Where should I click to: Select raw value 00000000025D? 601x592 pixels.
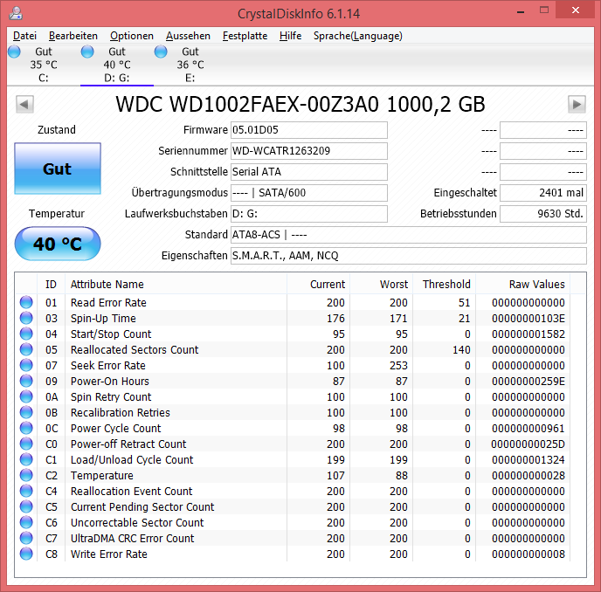528,444
